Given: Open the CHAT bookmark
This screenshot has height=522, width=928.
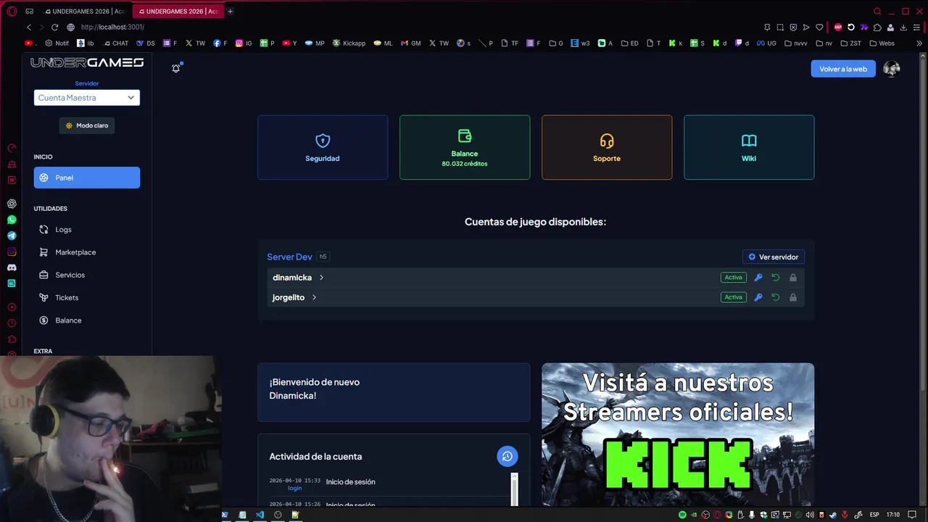Looking at the screenshot, I should 115,43.
